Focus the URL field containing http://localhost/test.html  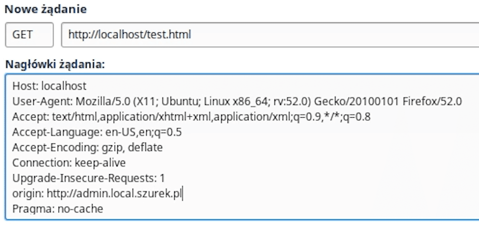click(x=270, y=35)
